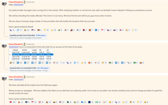Click the letter N reaction showing 26
168x105 pixels.
[x=48, y=63]
